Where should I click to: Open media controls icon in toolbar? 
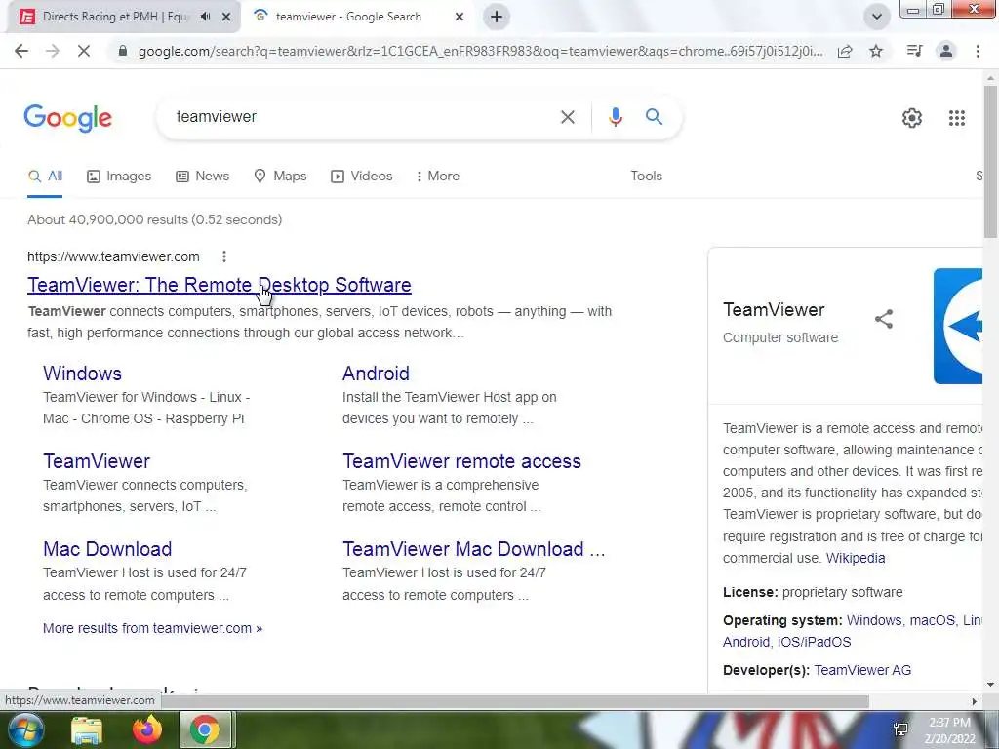914,51
